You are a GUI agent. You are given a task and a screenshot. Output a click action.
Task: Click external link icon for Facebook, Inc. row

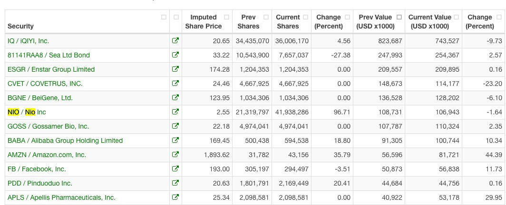(x=175, y=168)
